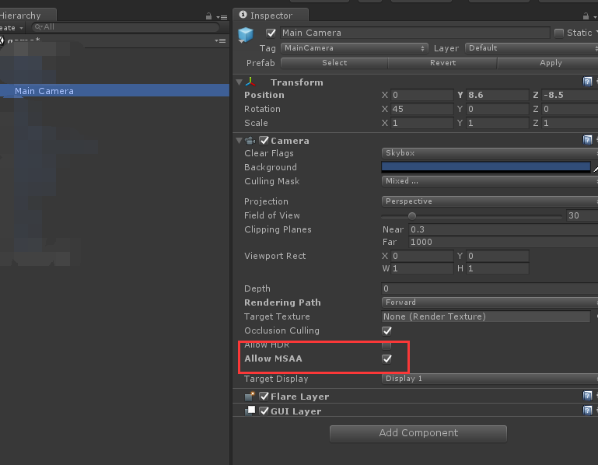The image size is (598, 465).
Task: Open help for GUI Layer component
Action: pyautogui.click(x=587, y=411)
